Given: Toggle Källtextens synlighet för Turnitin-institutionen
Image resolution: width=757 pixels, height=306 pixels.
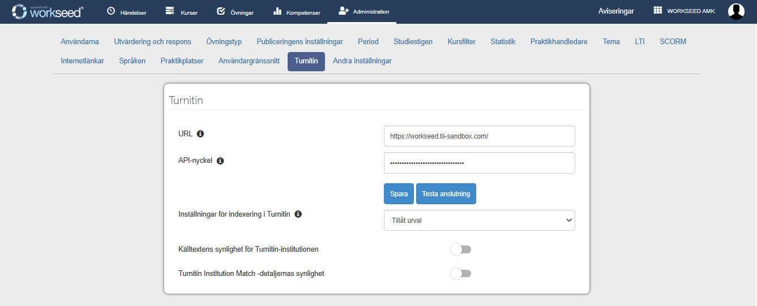Looking at the screenshot, I should click(x=461, y=249).
